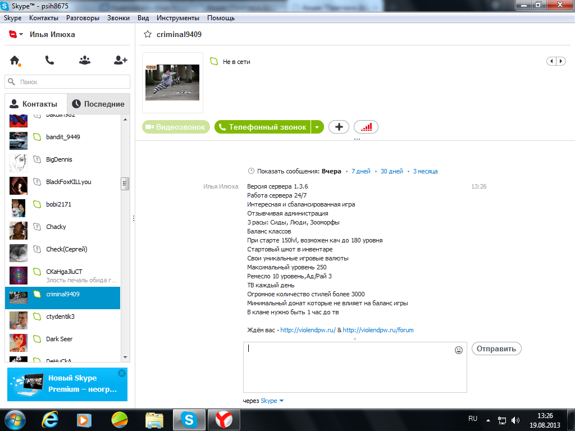
Task: Click criminal9409's status icon next to 'Не в сети'
Action: [214, 61]
